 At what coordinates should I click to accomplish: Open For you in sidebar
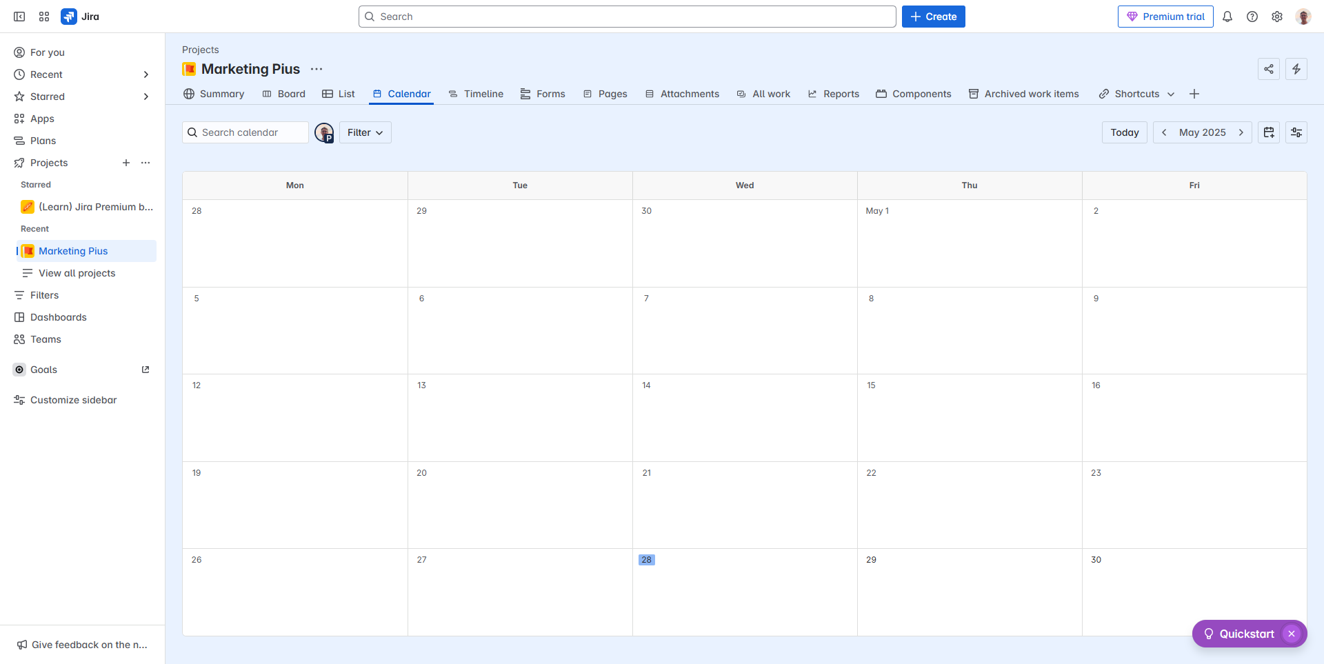point(83,52)
